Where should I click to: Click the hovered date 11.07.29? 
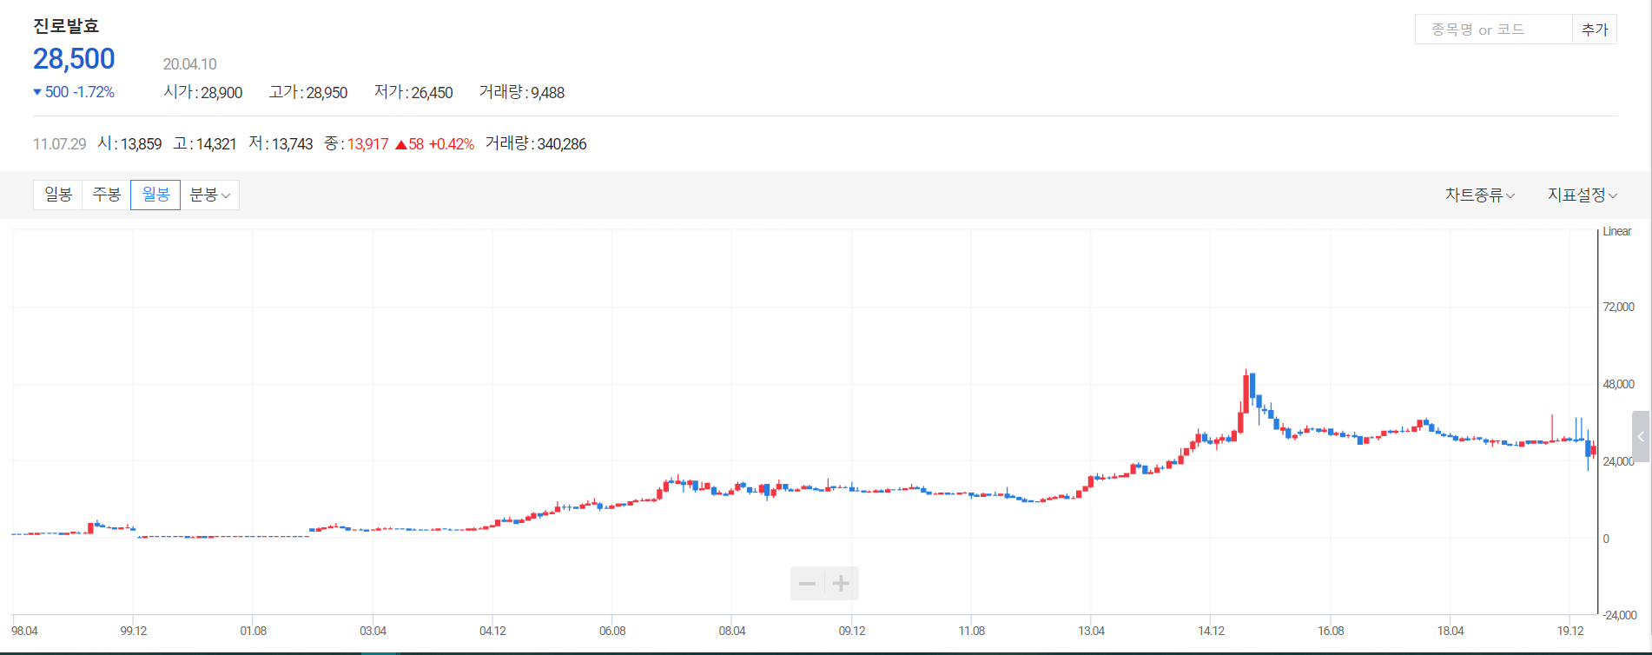click(x=60, y=144)
